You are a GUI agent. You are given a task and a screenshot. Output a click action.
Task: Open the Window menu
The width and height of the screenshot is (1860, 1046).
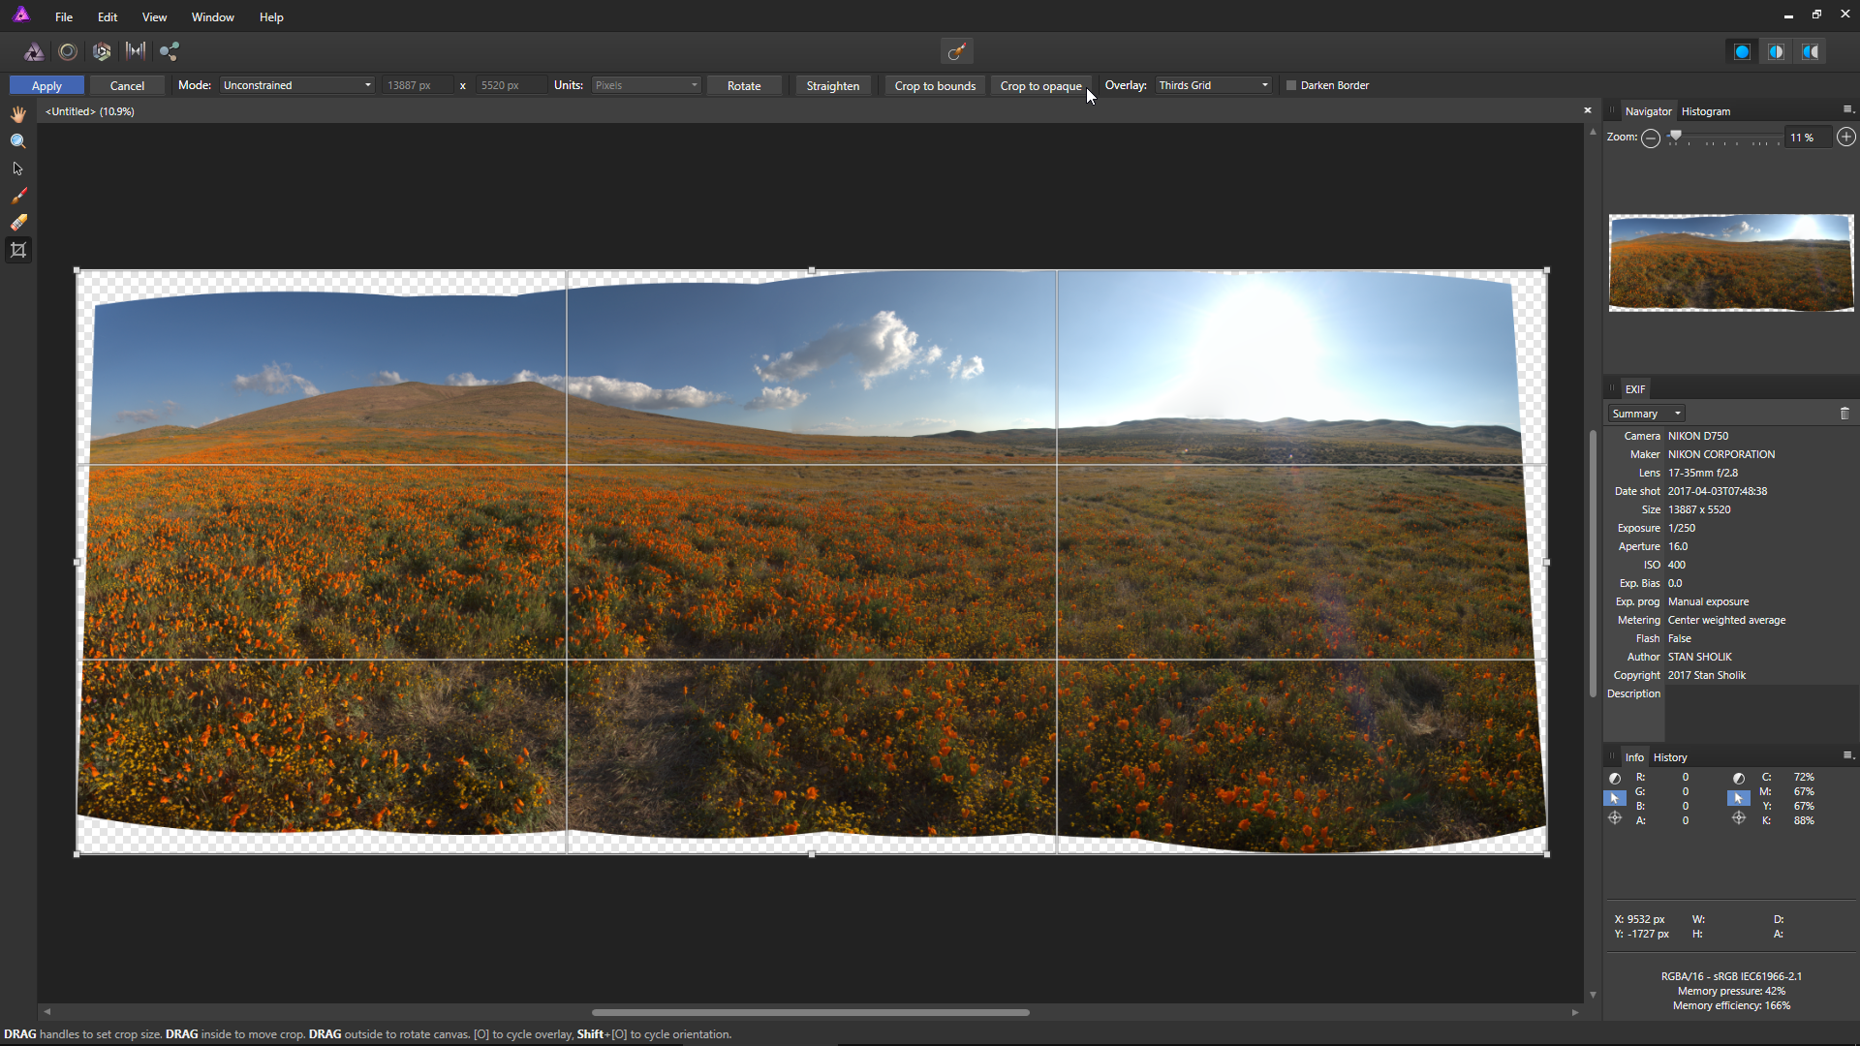click(212, 17)
